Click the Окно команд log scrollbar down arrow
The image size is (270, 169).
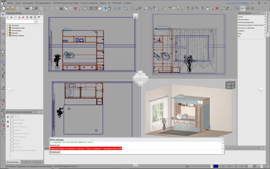tap(223, 148)
